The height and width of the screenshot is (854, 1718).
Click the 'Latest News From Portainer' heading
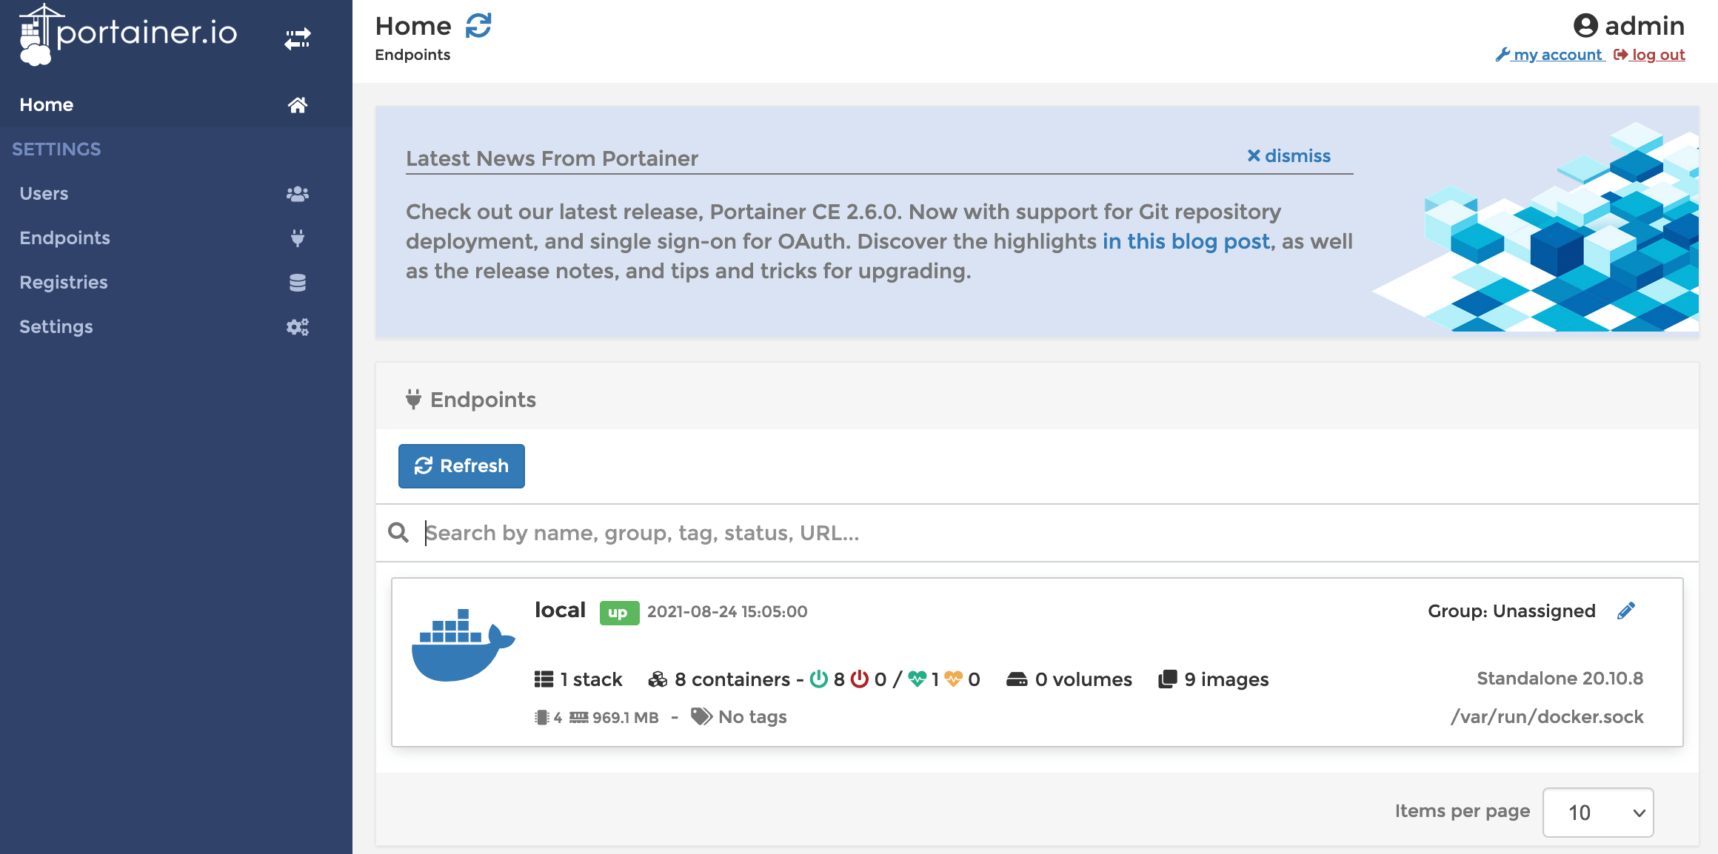click(x=552, y=158)
